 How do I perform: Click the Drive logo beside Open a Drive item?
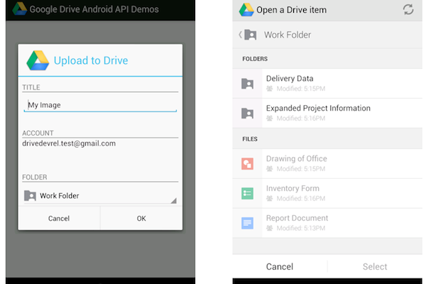tap(246, 10)
